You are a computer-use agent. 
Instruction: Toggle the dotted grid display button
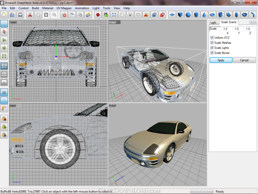tap(4, 100)
